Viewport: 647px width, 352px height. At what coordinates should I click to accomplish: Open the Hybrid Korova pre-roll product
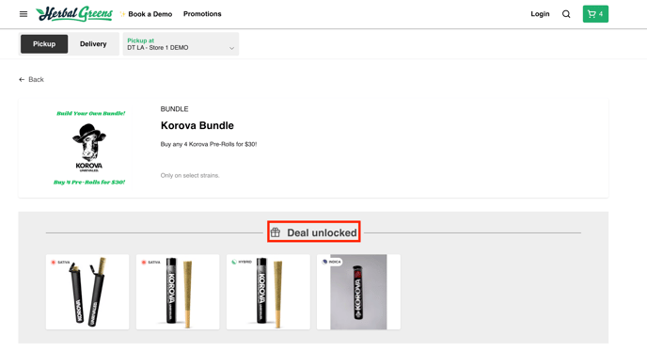[x=268, y=292]
